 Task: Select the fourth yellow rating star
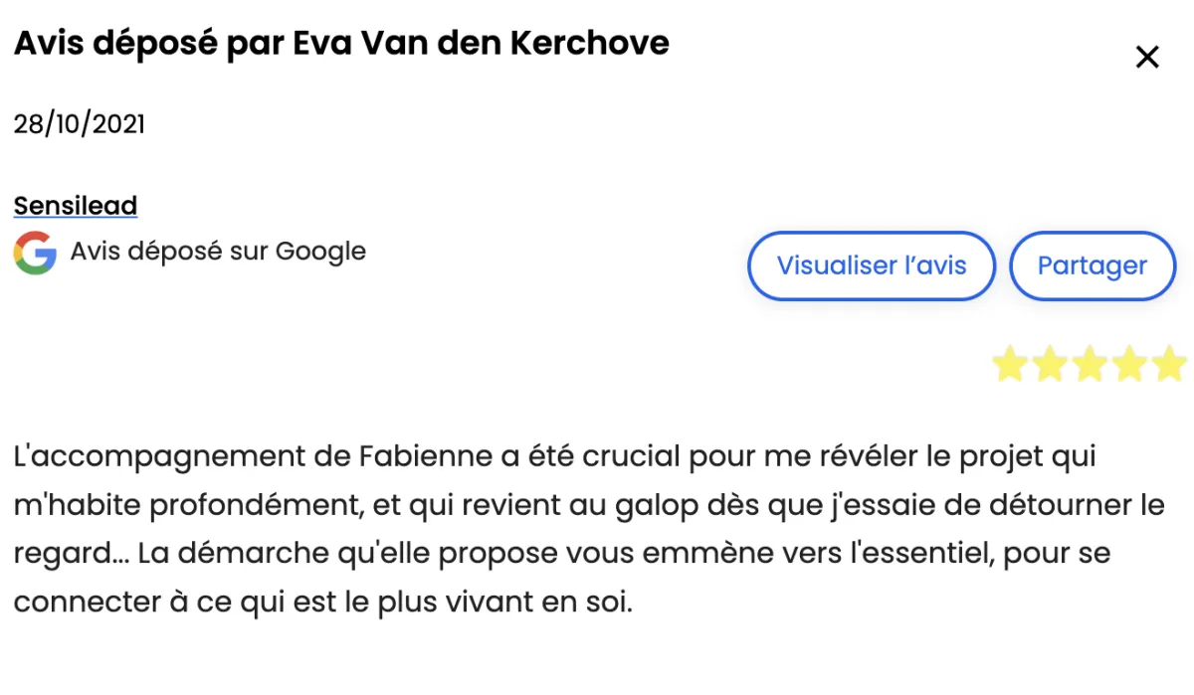coord(1129,365)
